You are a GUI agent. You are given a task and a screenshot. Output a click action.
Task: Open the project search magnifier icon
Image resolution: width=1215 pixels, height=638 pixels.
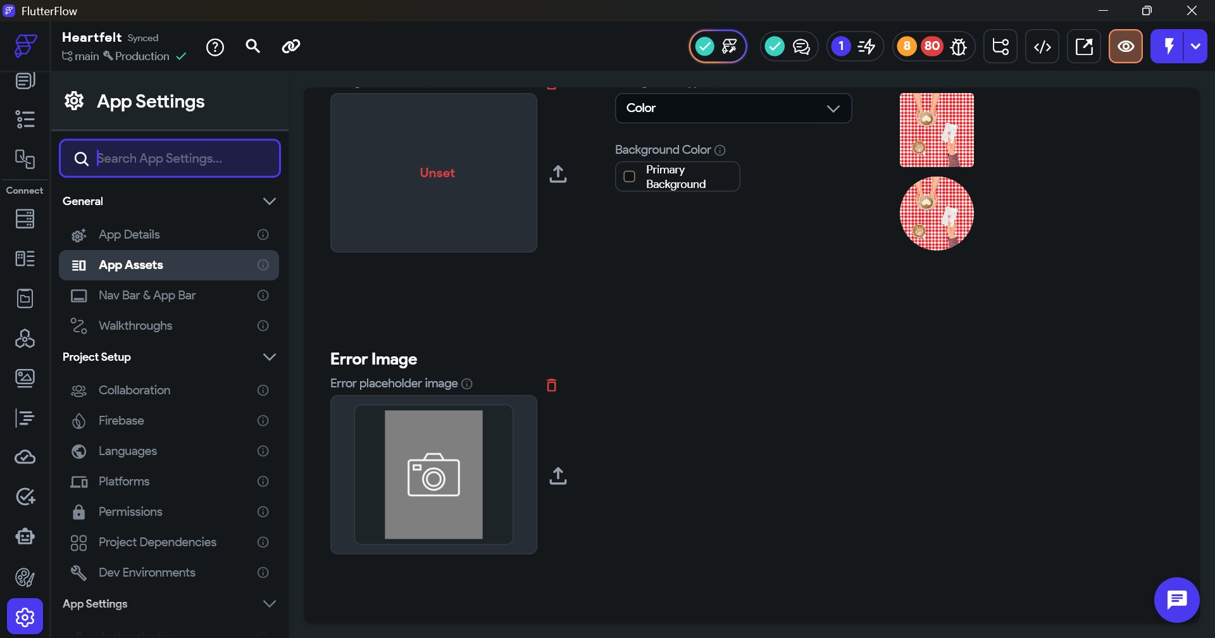coord(252,46)
